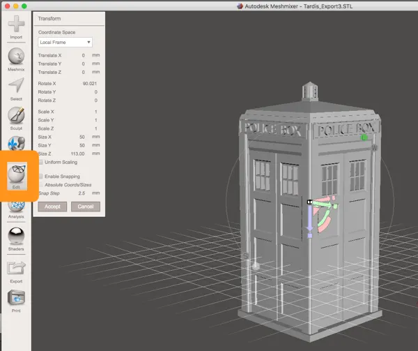Click the Export icon
The width and height of the screenshot is (418, 351).
coord(16,272)
